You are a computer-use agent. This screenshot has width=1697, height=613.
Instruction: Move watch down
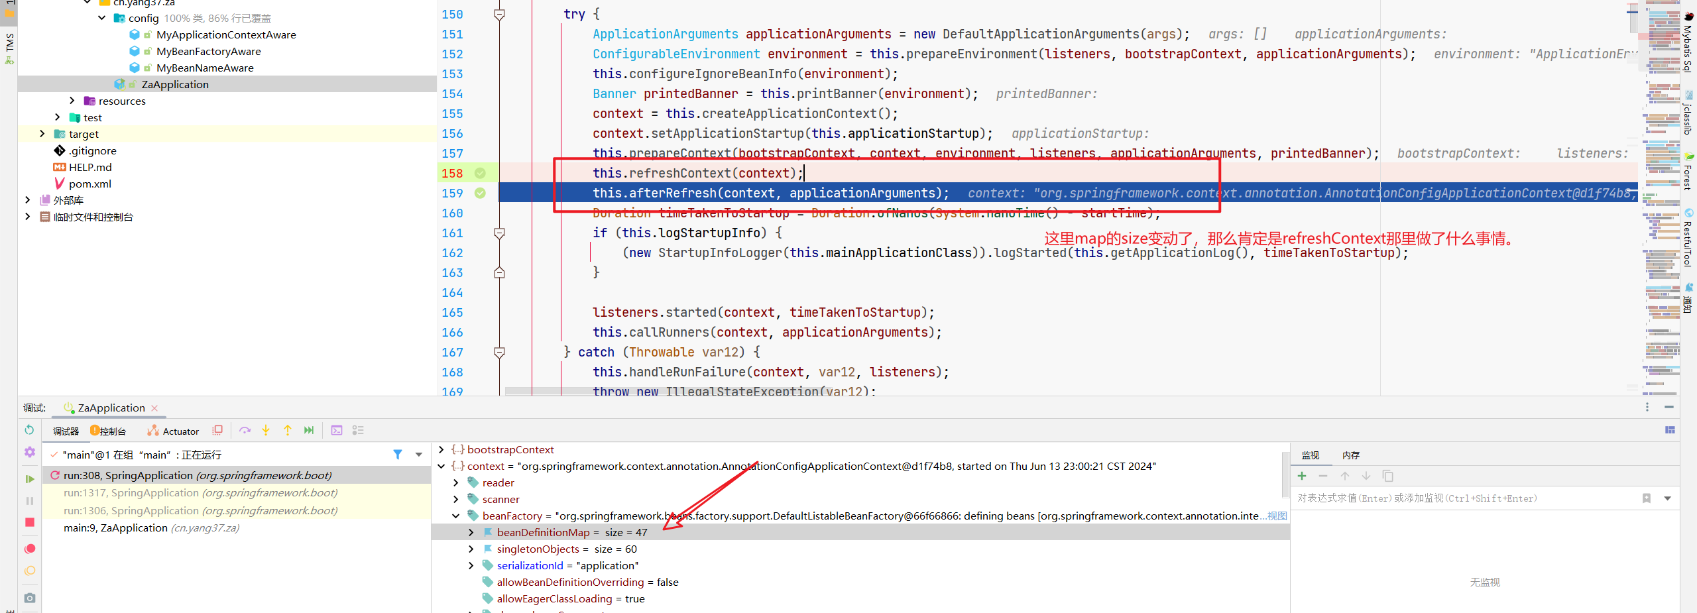coord(1366,476)
